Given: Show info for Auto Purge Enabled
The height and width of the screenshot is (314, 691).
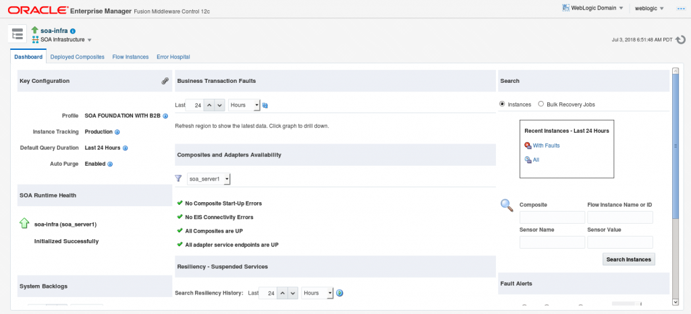Looking at the screenshot, I should (110, 164).
